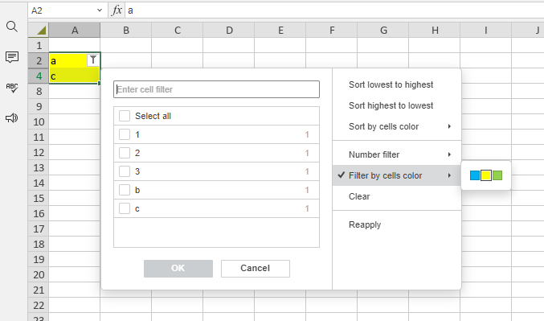Choose Sort lowest to highest
This screenshot has width=544, height=321.
[397, 84]
